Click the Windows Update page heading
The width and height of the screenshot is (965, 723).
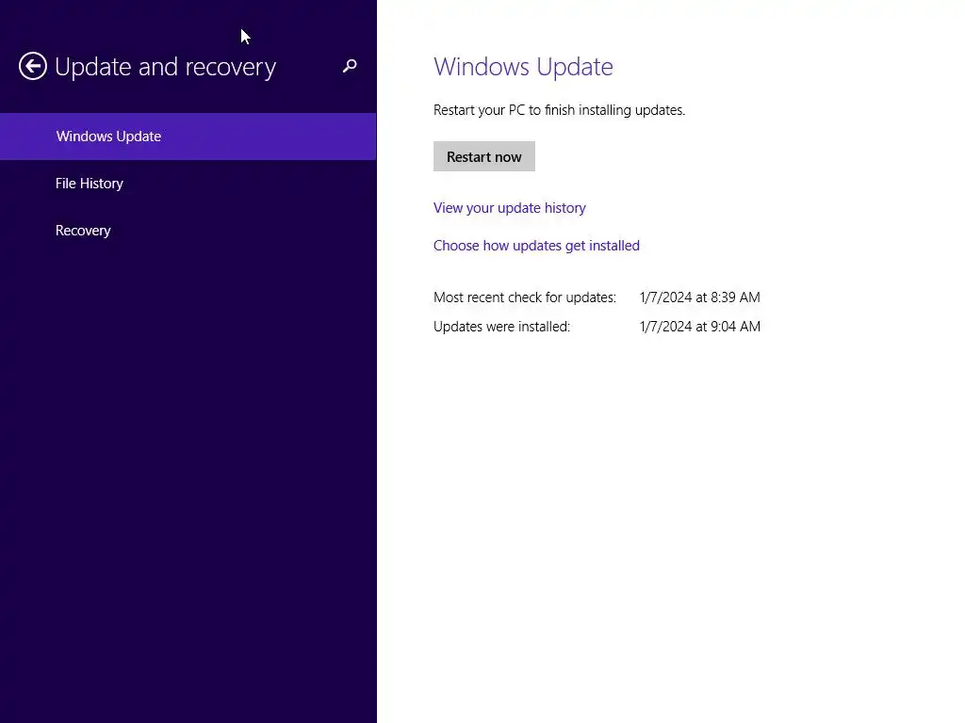(x=523, y=67)
